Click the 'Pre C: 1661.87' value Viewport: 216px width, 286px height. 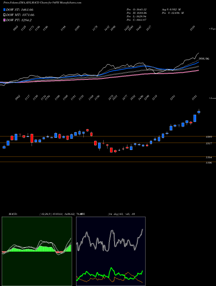[x=137, y=20]
